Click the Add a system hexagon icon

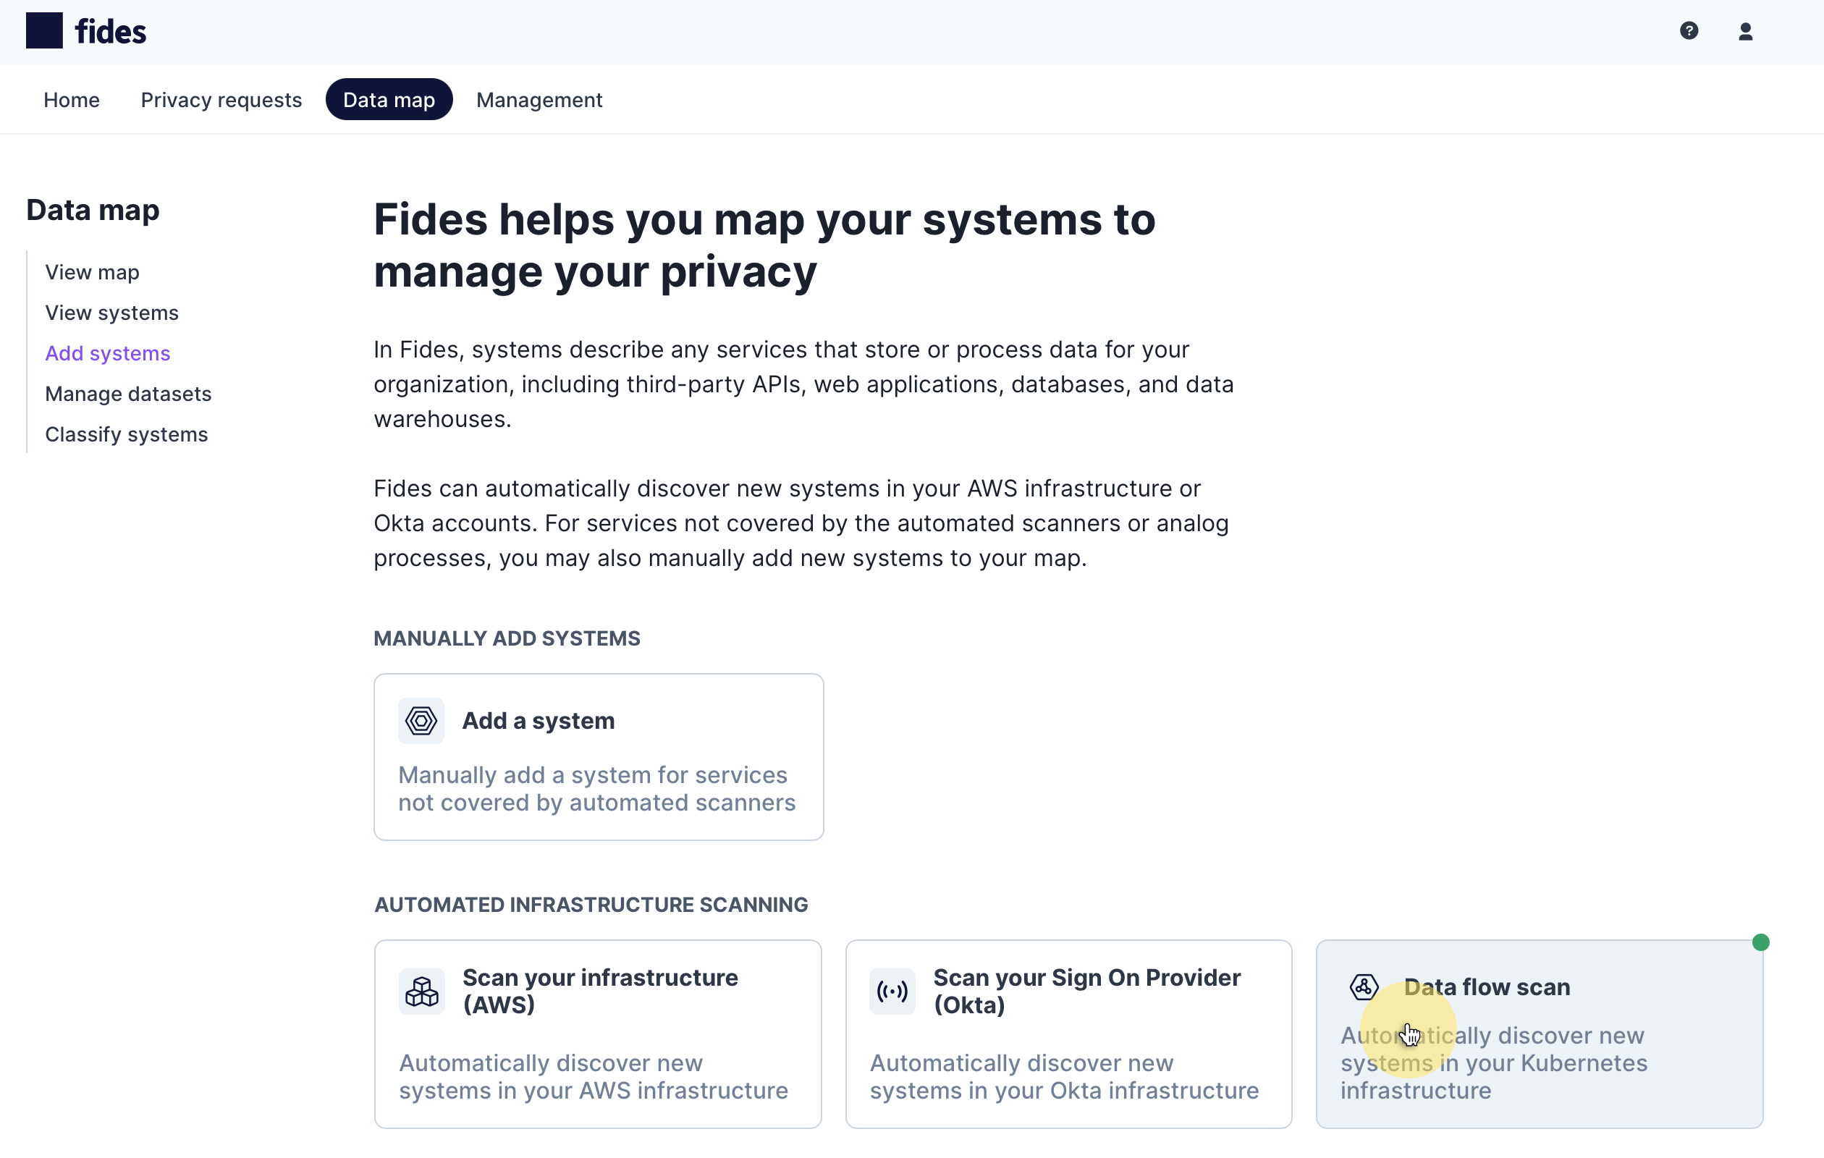(x=421, y=720)
